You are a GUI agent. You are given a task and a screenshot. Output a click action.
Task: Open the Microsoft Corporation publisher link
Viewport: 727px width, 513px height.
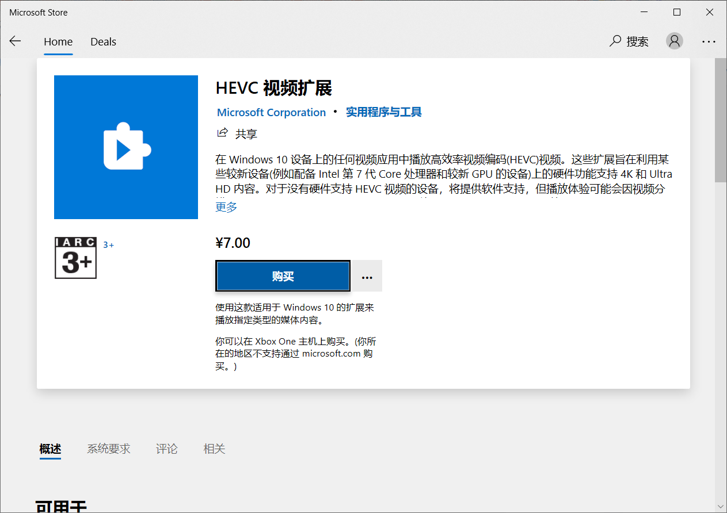click(x=271, y=112)
